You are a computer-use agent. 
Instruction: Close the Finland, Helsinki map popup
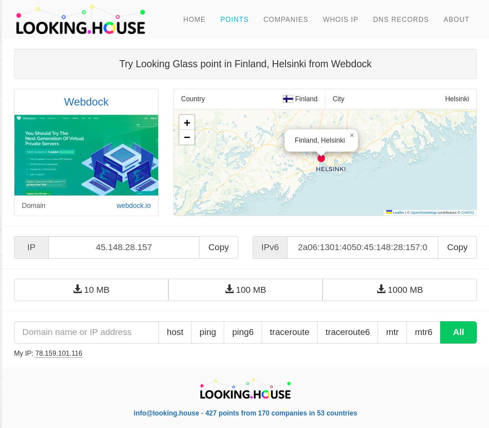pyautogui.click(x=352, y=135)
